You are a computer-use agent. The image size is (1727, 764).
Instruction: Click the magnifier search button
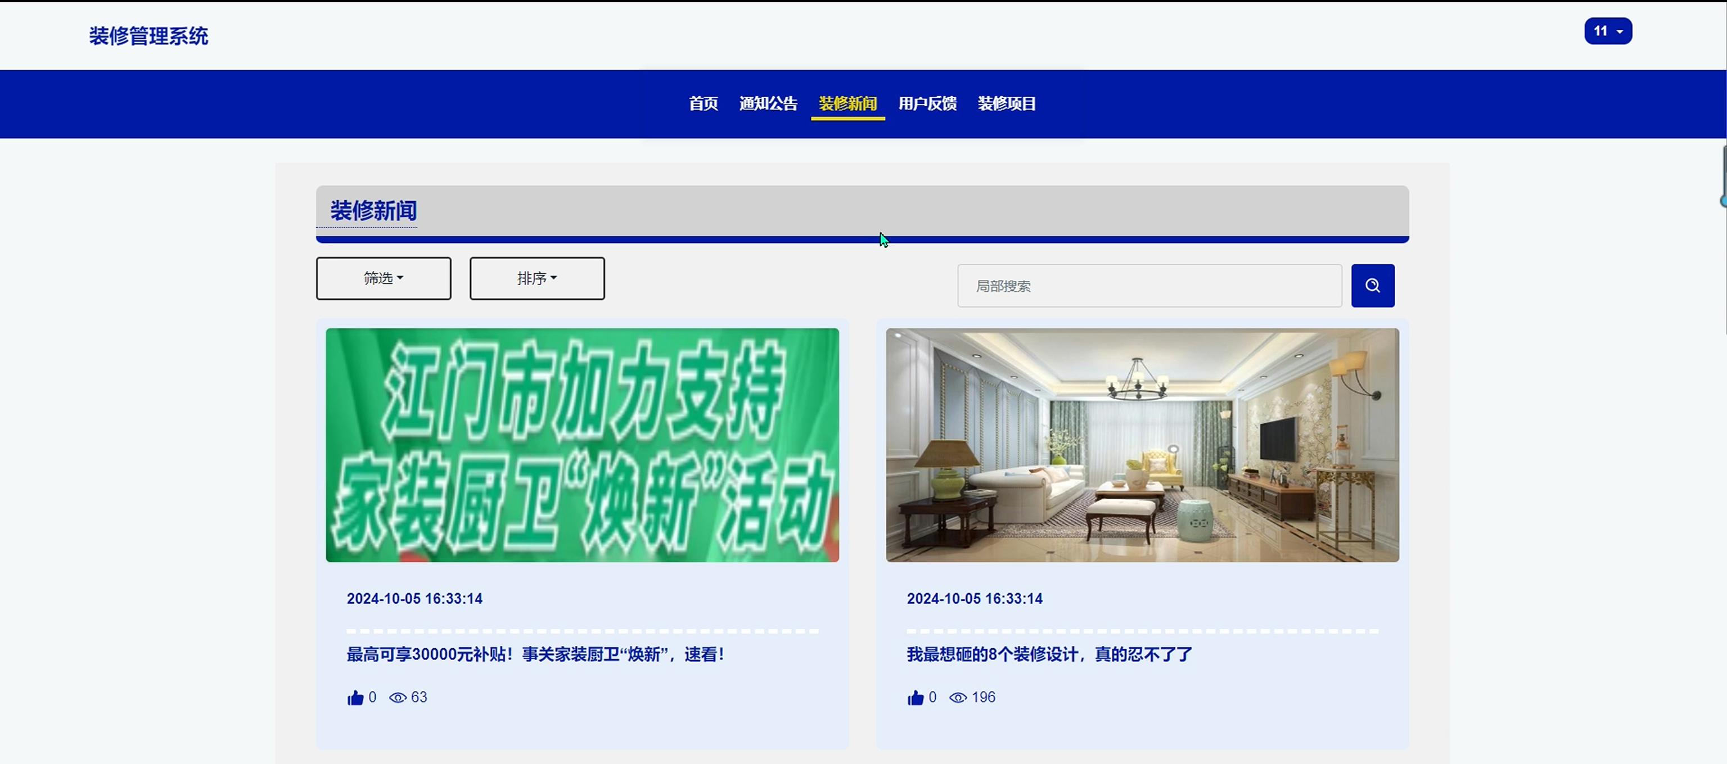click(x=1372, y=286)
